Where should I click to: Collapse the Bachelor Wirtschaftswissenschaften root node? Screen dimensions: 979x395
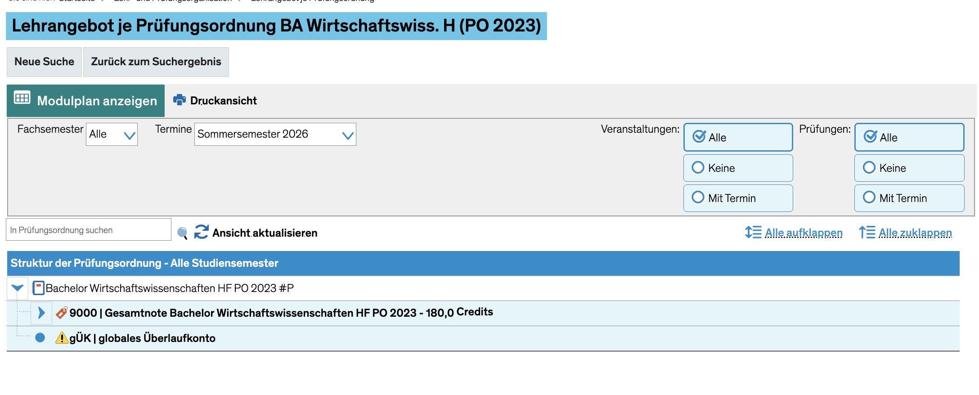tap(18, 288)
